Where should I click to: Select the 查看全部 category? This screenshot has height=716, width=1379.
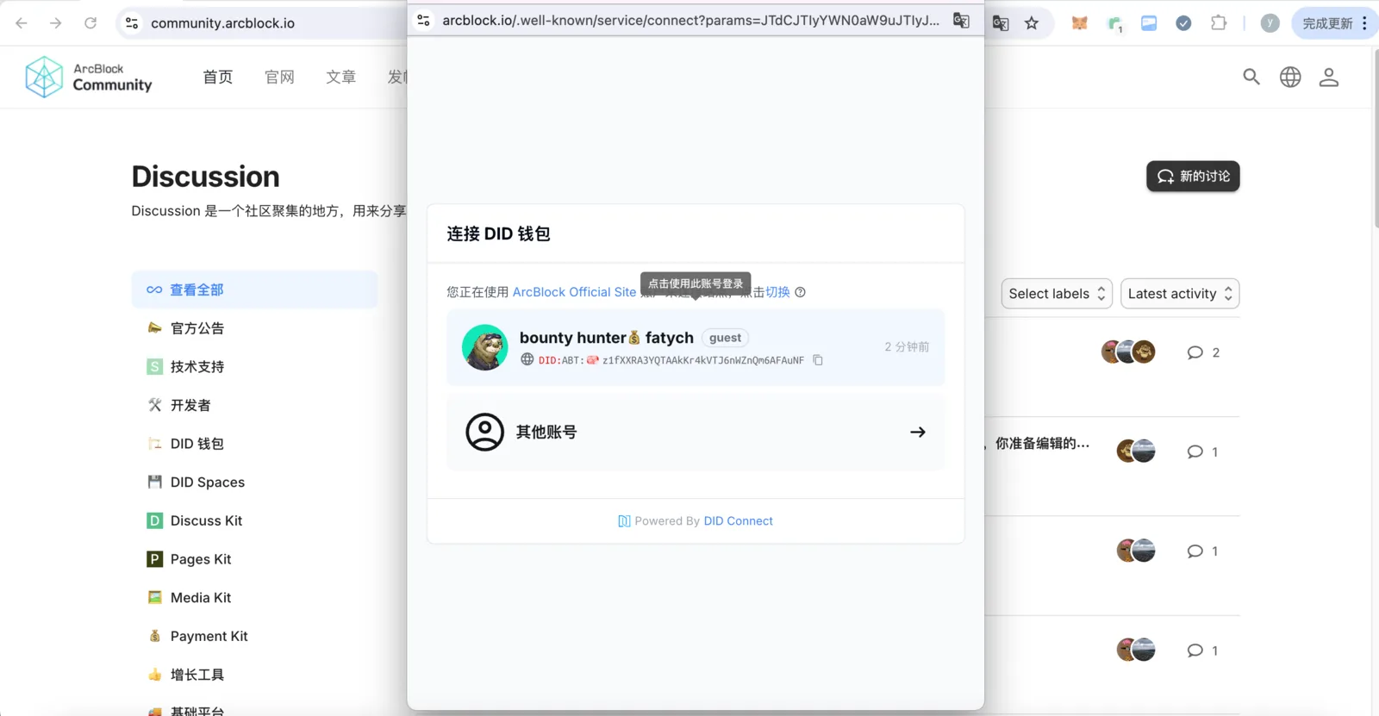point(254,290)
